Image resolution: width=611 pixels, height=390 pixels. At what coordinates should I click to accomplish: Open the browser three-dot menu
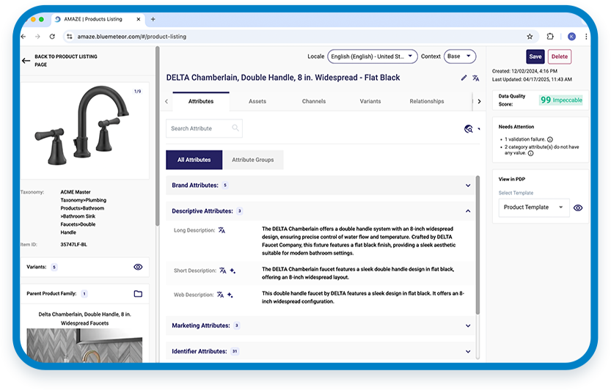point(586,37)
